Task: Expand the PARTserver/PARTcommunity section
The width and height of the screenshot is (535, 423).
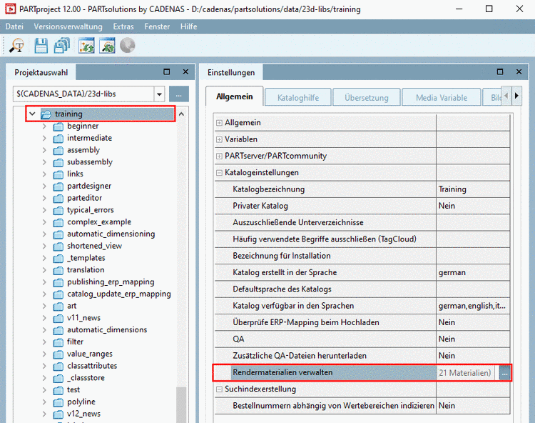Action: 220,156
